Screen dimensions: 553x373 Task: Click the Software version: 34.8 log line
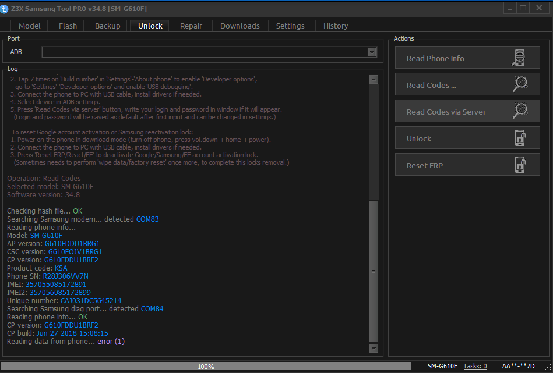(43, 195)
